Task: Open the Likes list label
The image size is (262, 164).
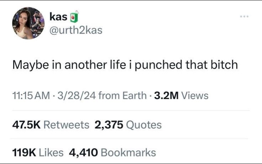Action: click(51, 153)
